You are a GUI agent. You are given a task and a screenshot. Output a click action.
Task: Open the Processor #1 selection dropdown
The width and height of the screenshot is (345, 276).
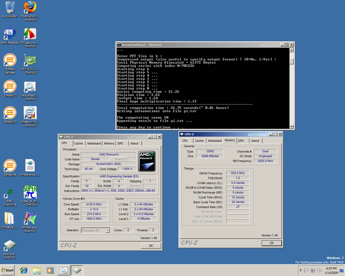point(95,230)
